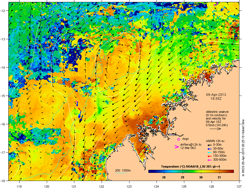The height and width of the screenshot is (189, 245).
Task: Click the 0.5m/s velocity scale arrow
Action: 215,129
